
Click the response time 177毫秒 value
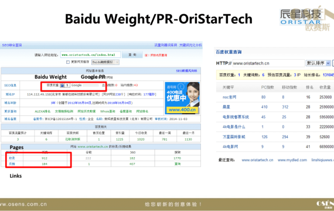pos(149,94)
